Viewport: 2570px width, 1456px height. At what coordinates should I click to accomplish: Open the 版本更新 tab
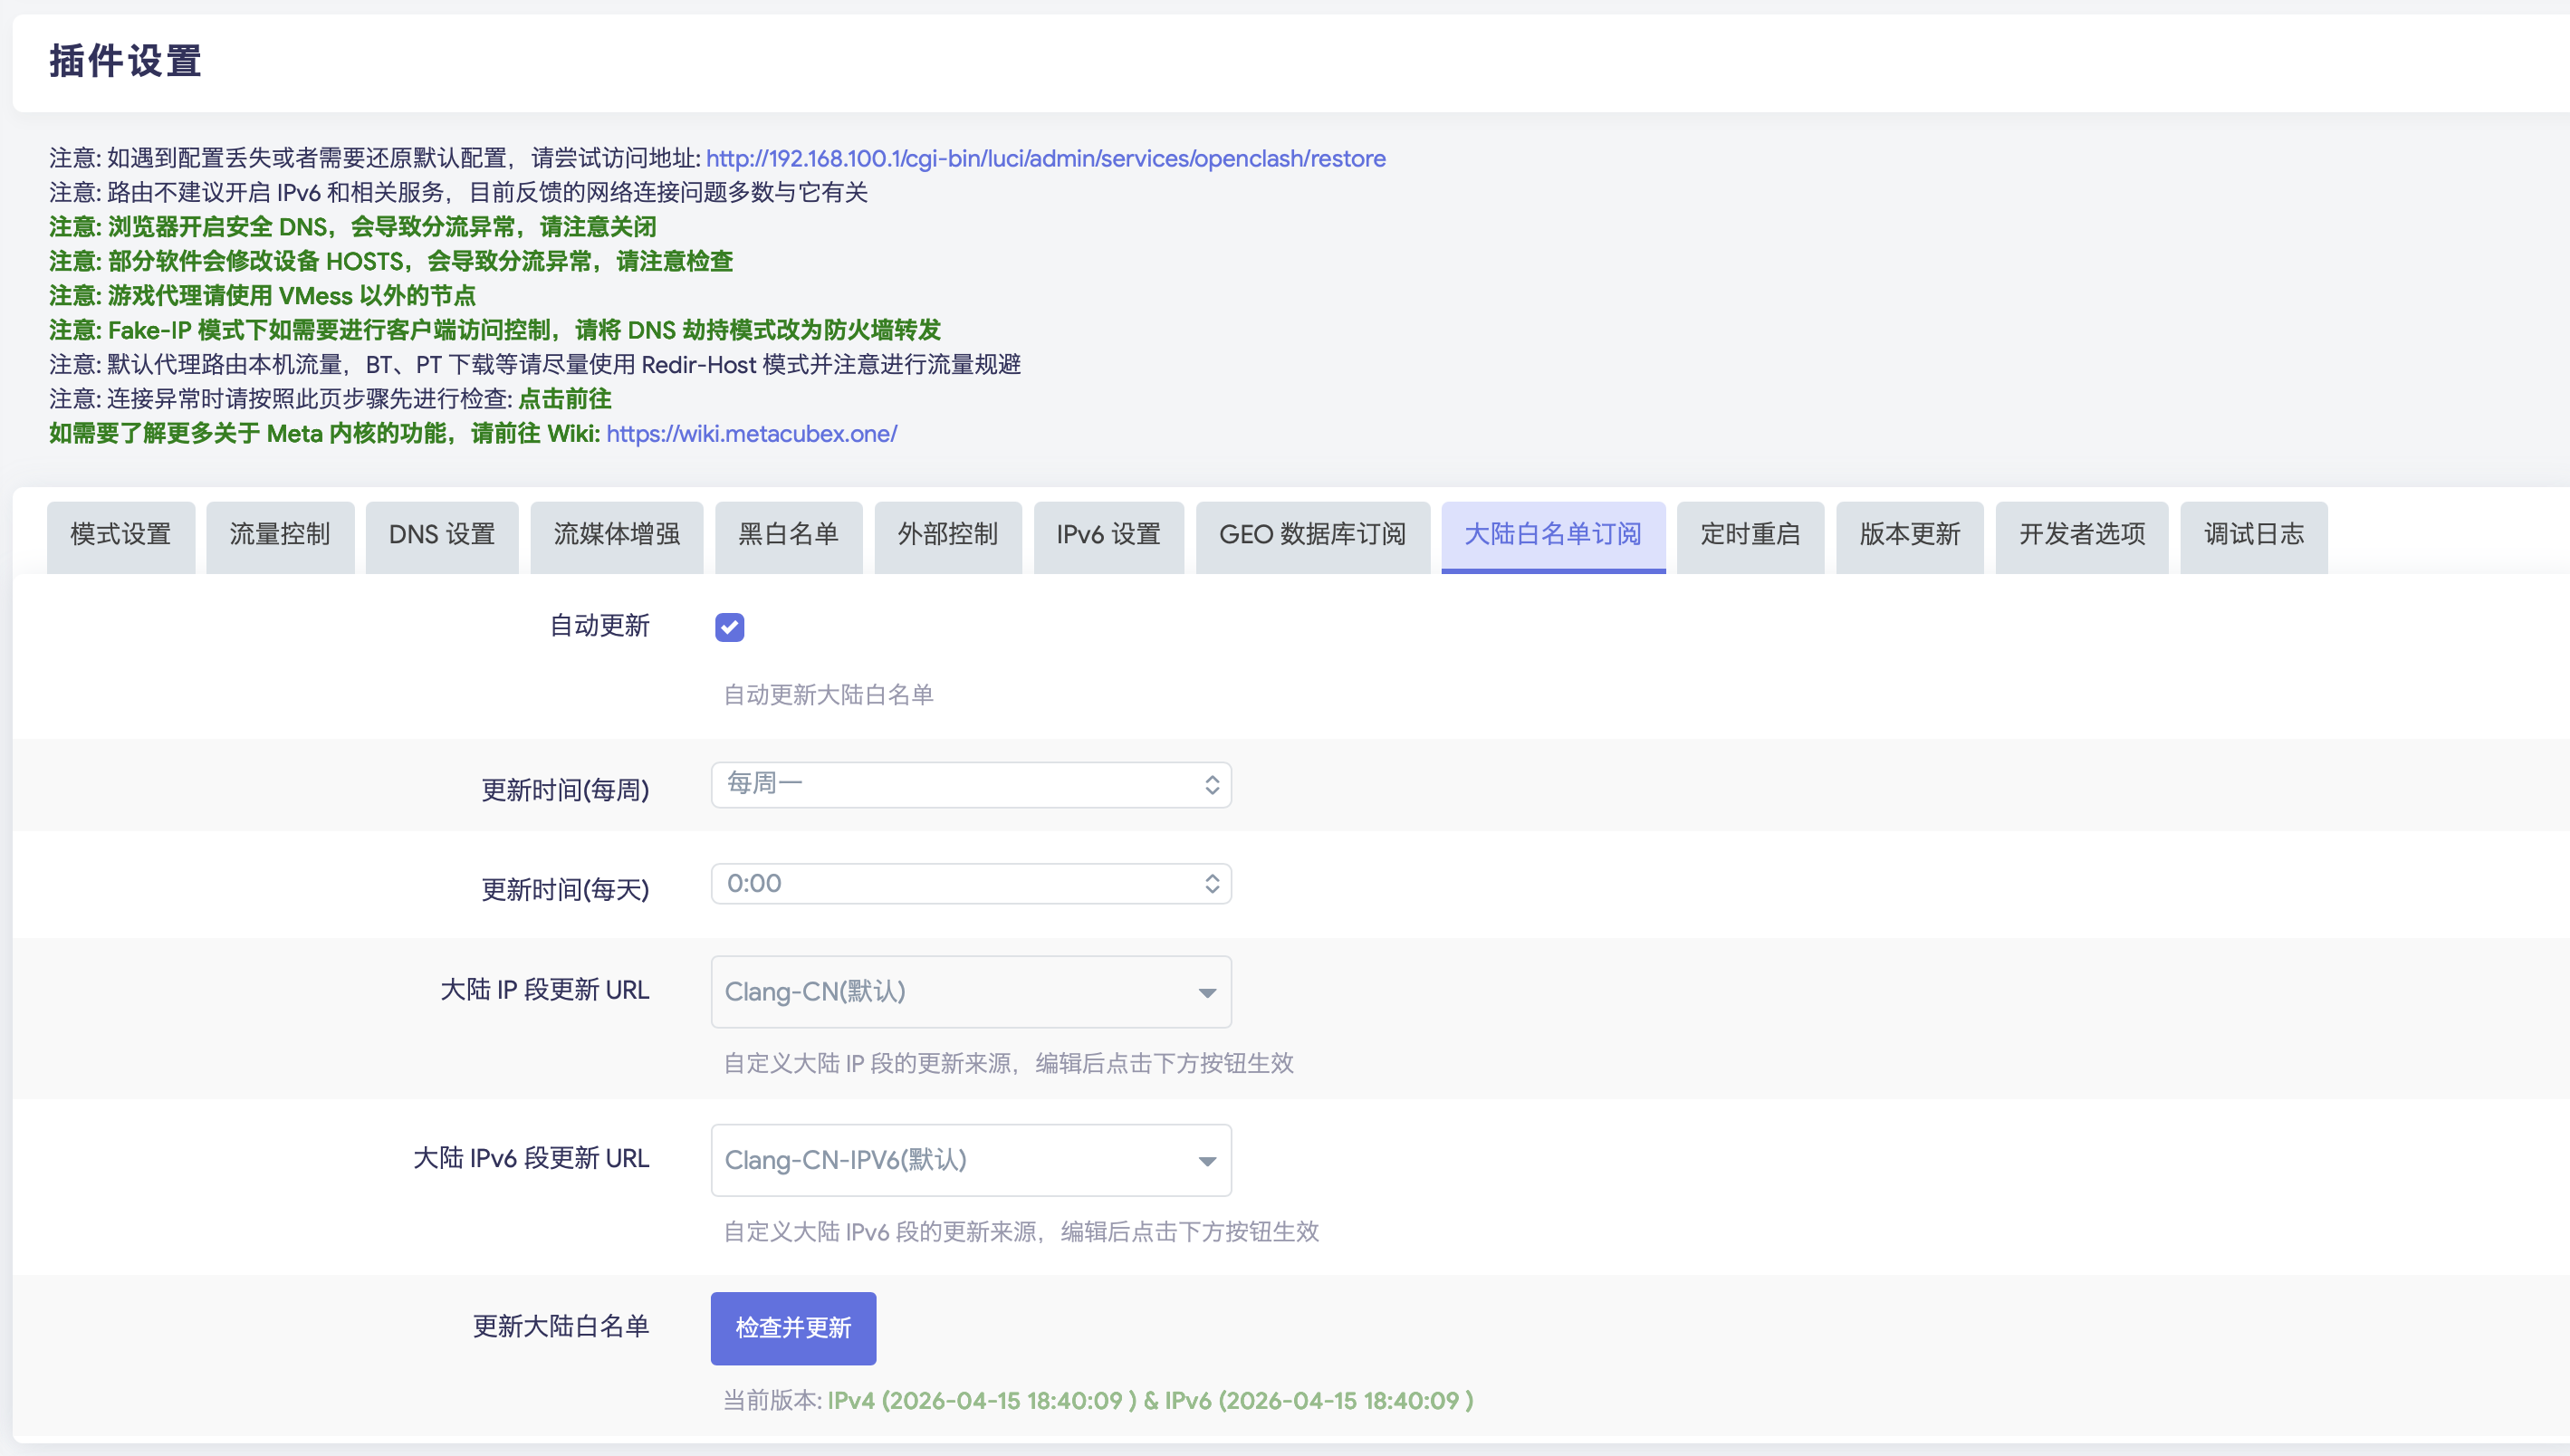coord(1909,536)
